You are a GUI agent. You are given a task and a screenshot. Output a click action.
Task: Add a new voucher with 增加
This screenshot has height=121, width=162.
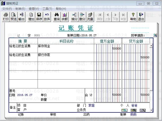point(31,17)
